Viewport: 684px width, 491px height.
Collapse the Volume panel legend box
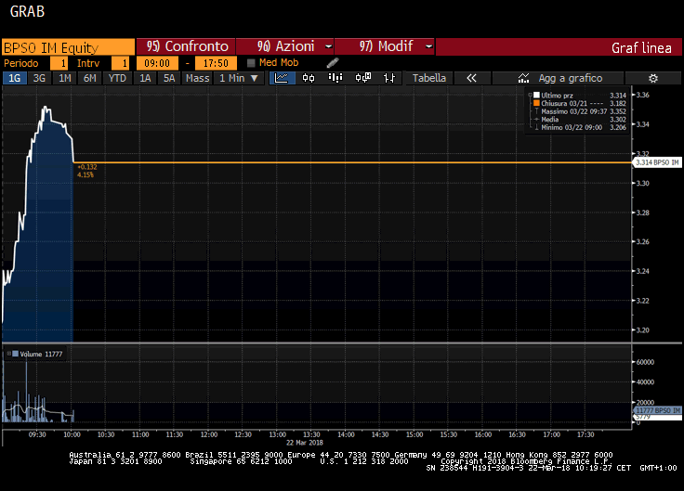7,354
